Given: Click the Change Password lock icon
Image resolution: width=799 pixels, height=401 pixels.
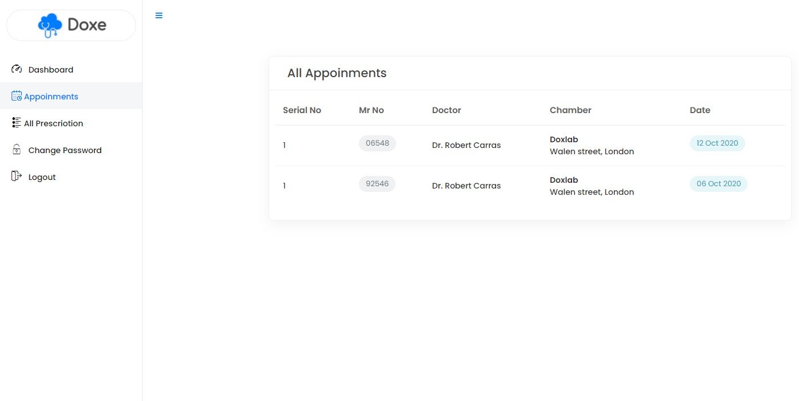Looking at the screenshot, I should (17, 150).
